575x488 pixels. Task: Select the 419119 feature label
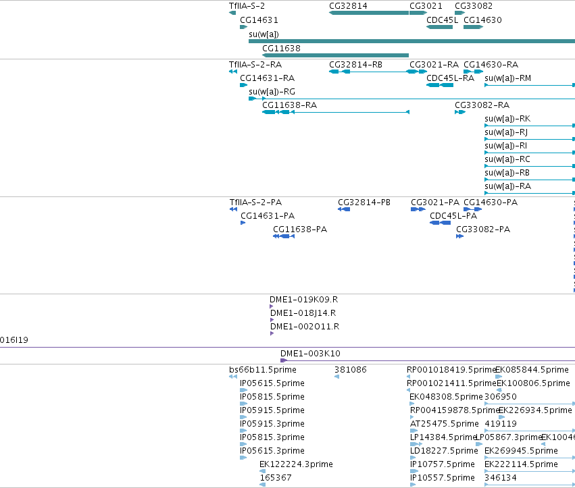tap(501, 424)
